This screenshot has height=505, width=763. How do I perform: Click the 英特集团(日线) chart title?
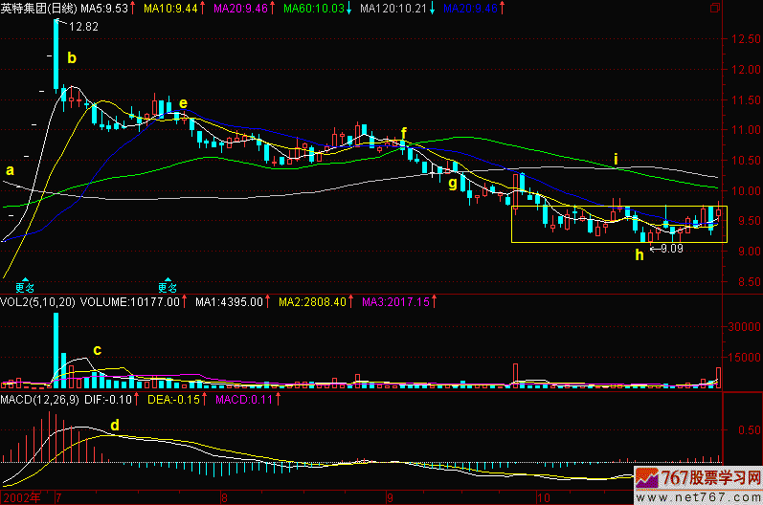(39, 8)
